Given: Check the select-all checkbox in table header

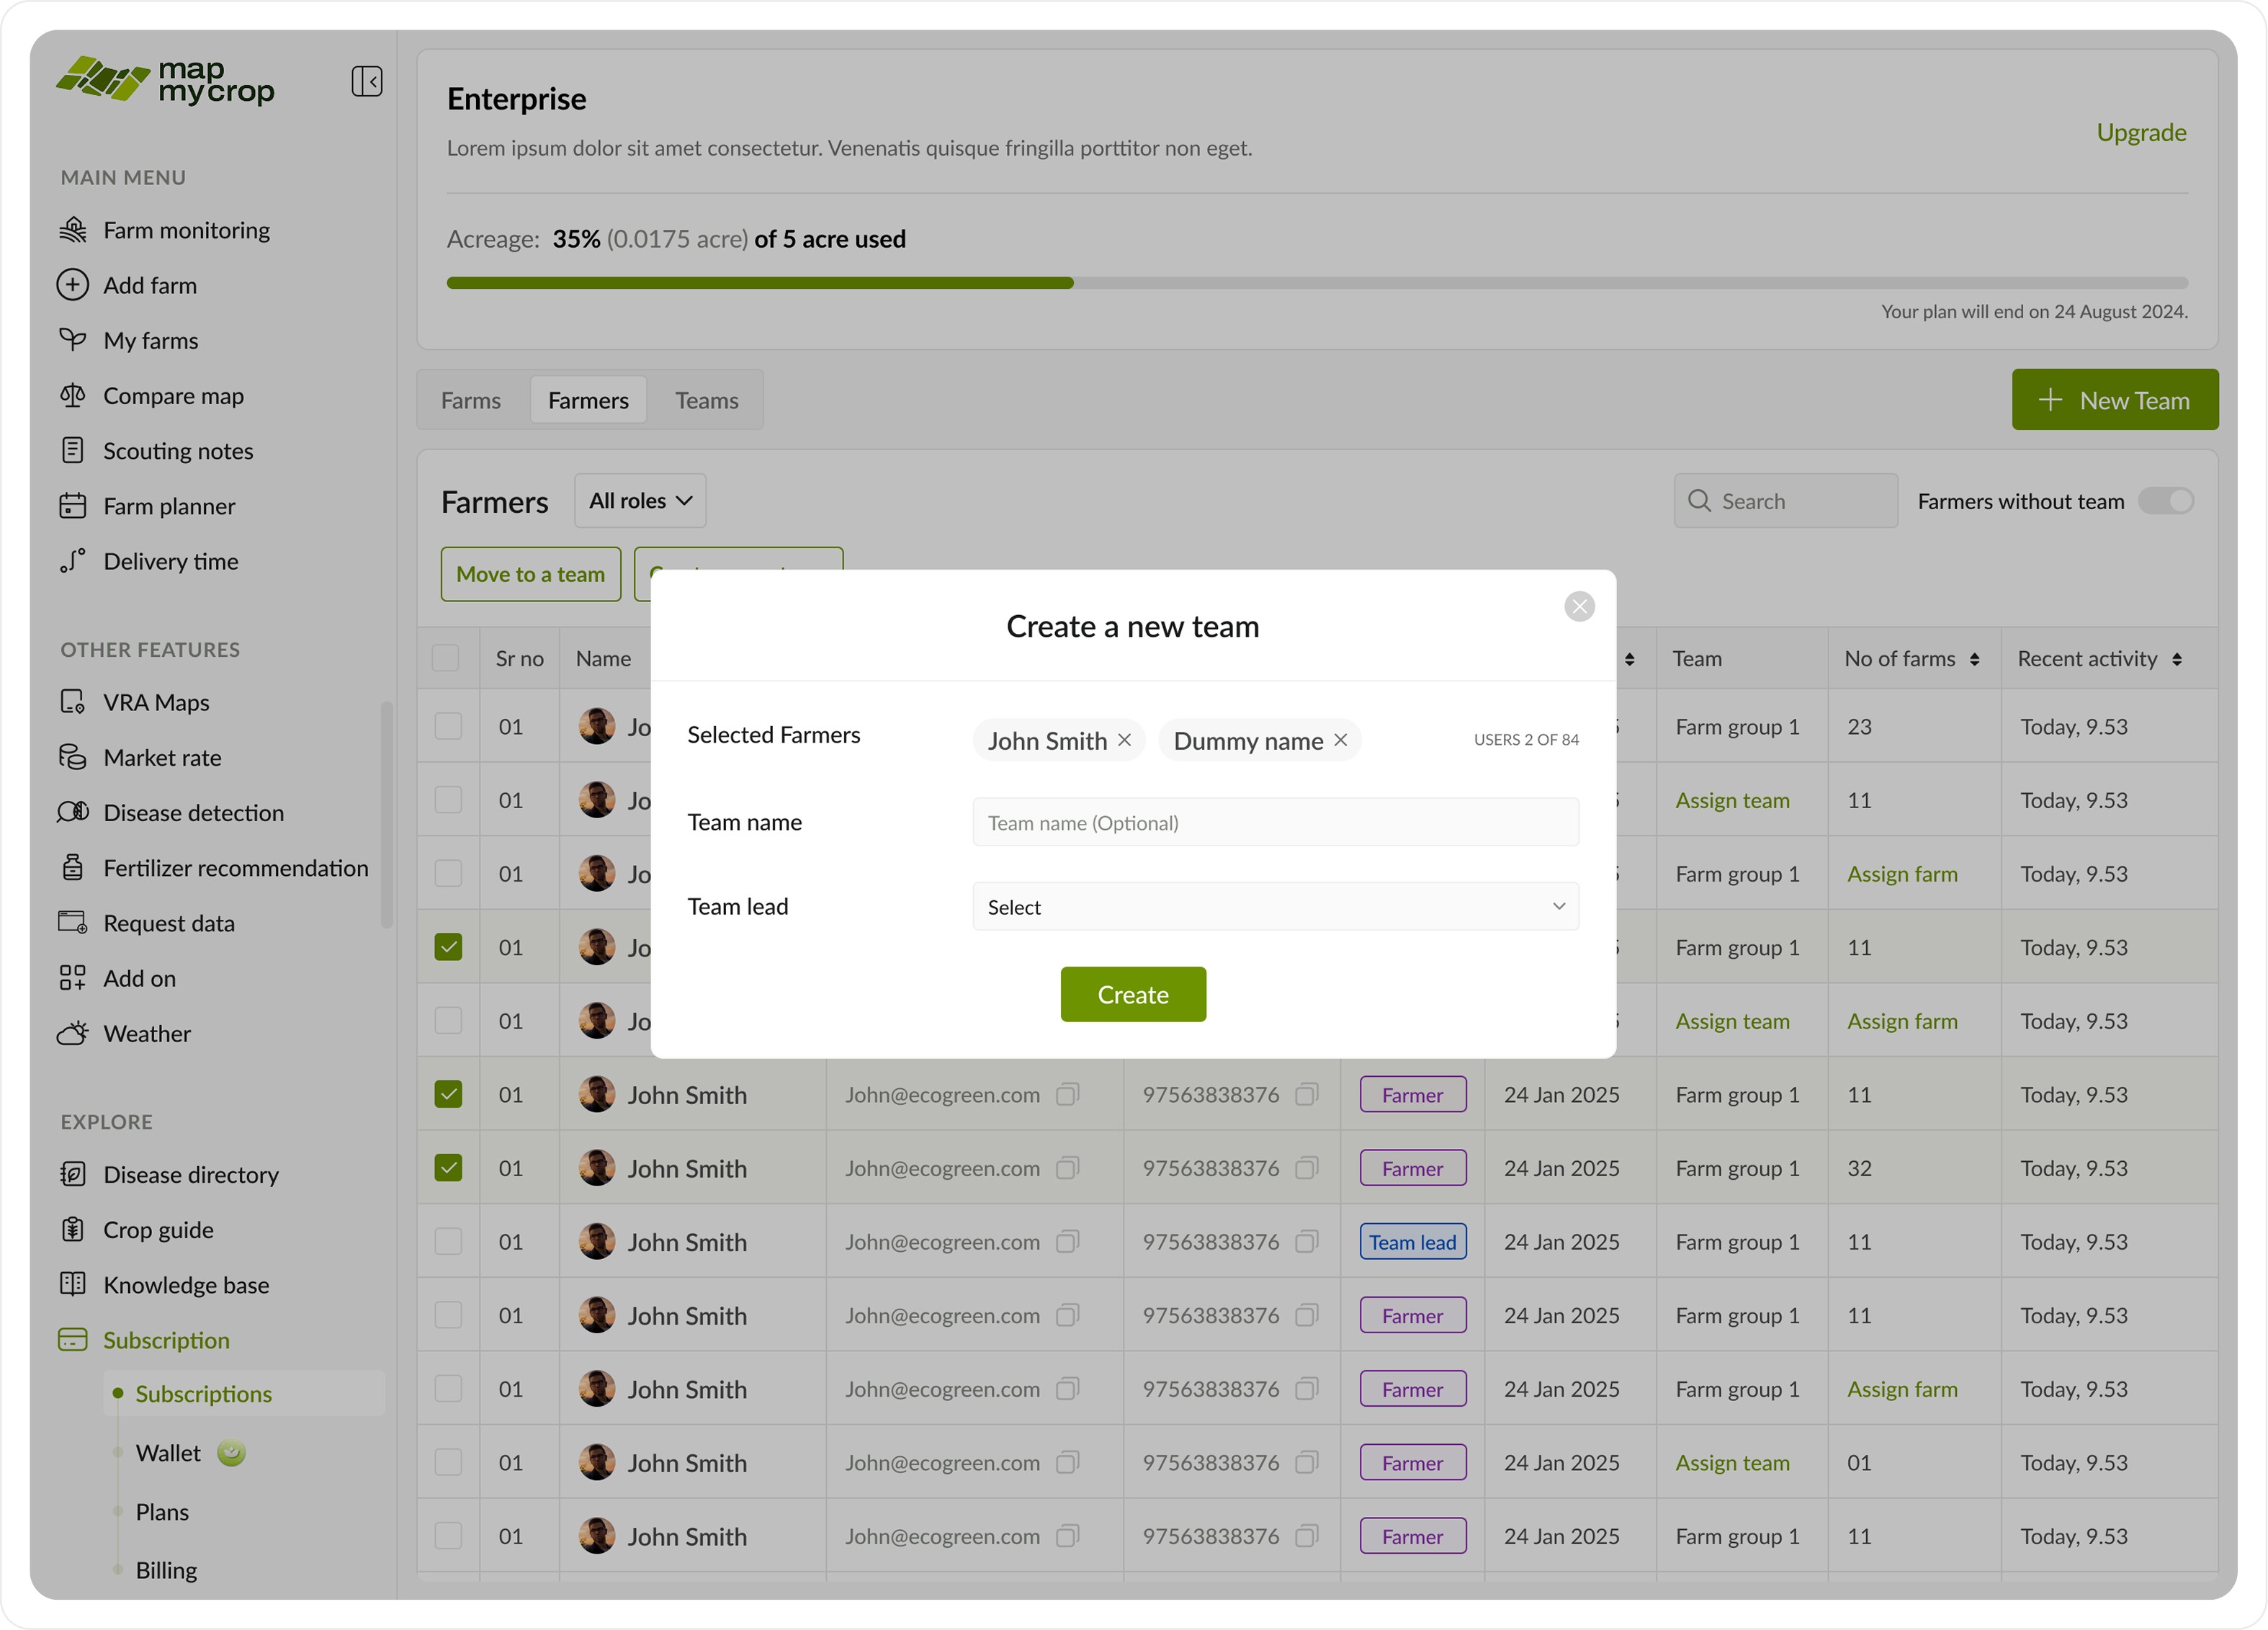Looking at the screenshot, I should 446,658.
